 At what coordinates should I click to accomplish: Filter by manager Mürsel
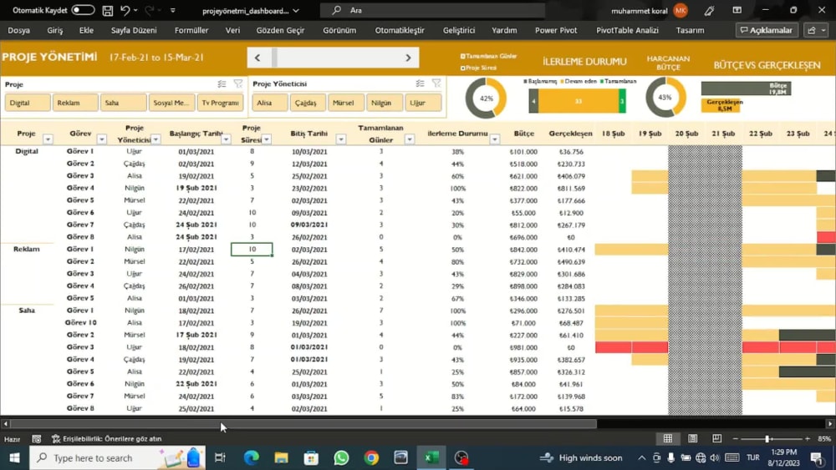(345, 103)
